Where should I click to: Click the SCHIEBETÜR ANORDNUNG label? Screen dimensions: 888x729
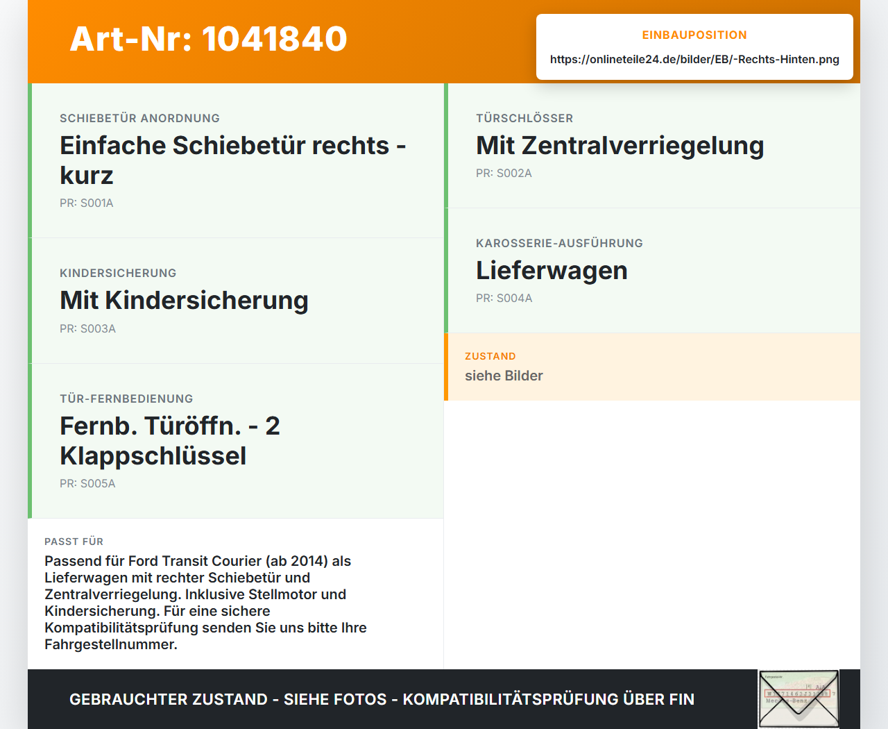(139, 118)
